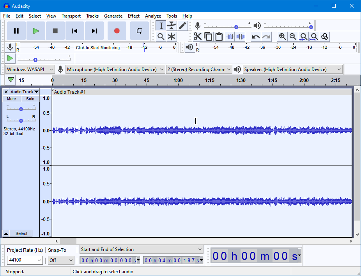The height and width of the screenshot is (276, 361).
Task: Skip to end of the track
Action: 94,31
